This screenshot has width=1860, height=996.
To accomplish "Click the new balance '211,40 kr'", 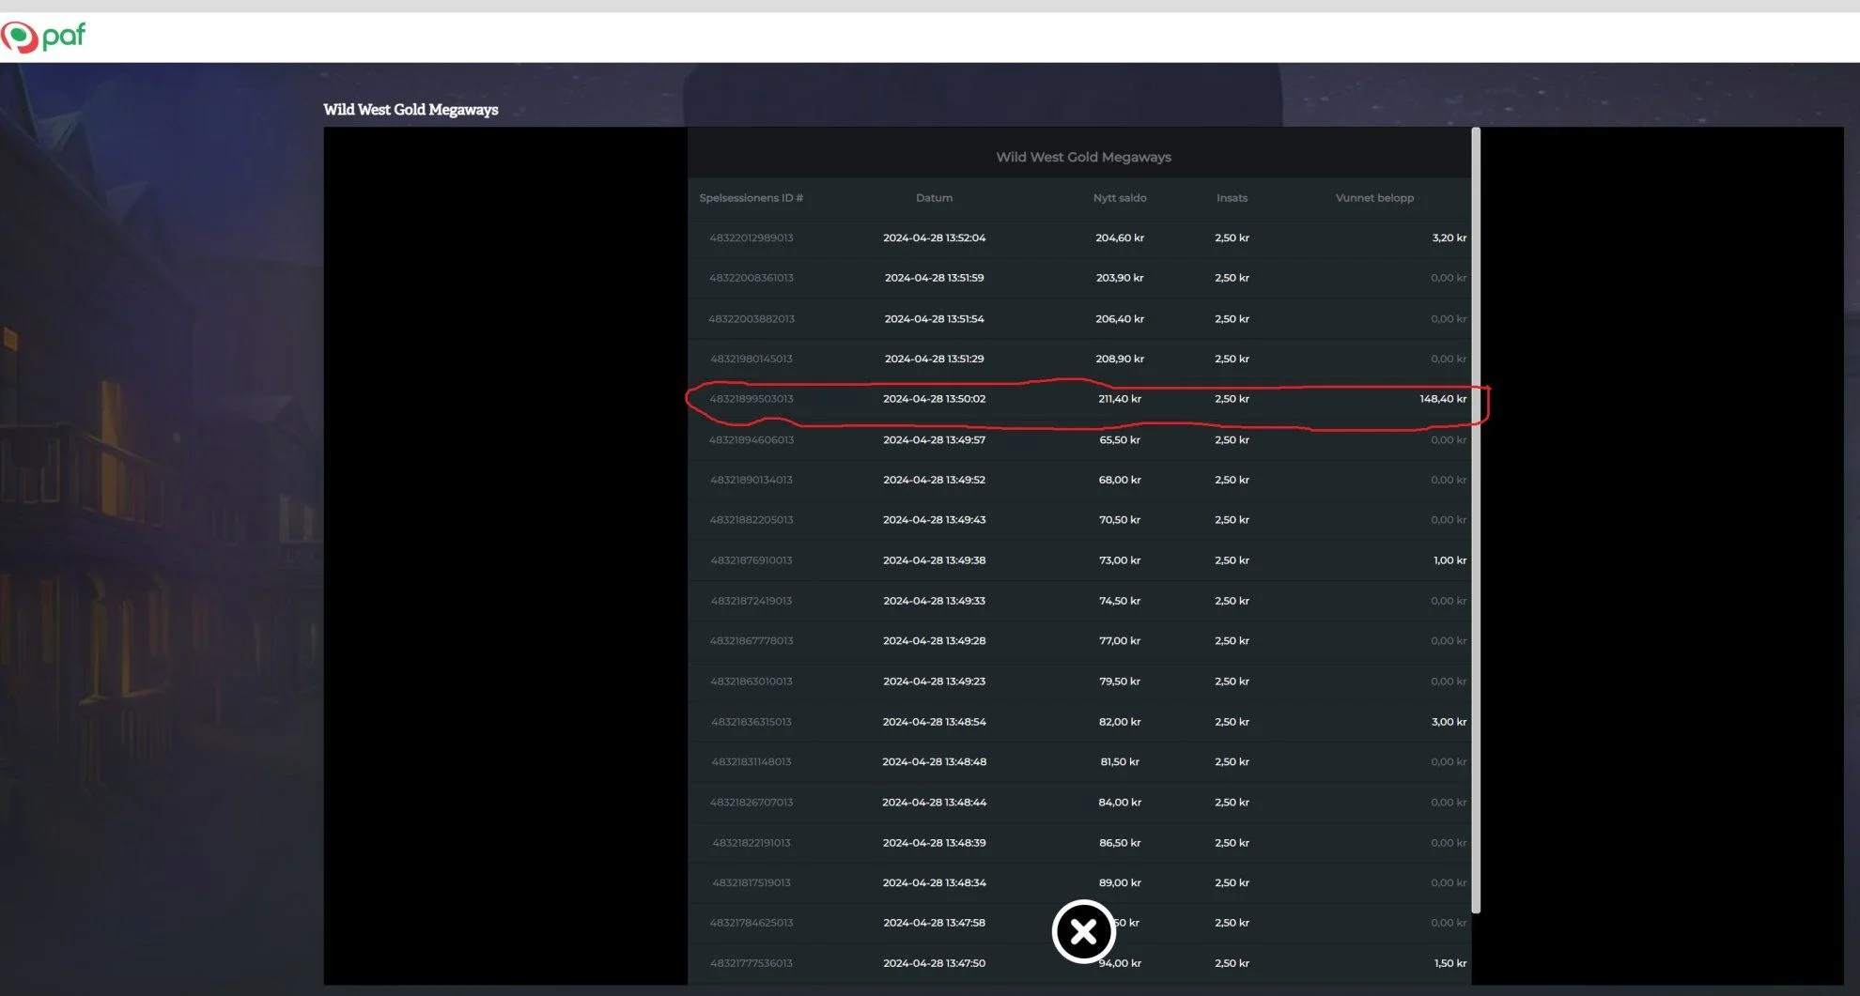I will coord(1120,399).
